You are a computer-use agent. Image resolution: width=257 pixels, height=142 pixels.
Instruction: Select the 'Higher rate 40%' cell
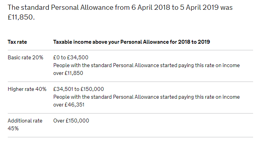click(27, 89)
